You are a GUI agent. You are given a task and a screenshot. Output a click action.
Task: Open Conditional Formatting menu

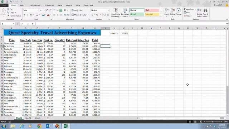pos(116,13)
